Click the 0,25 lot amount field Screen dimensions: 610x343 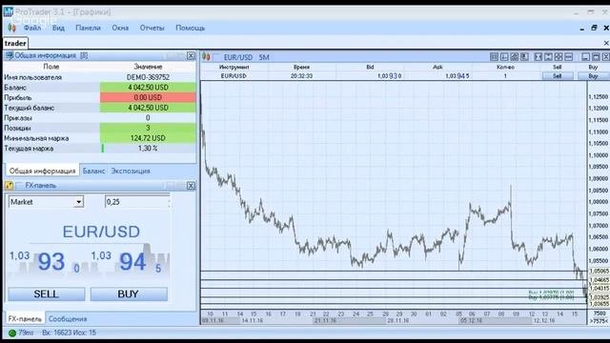point(136,202)
